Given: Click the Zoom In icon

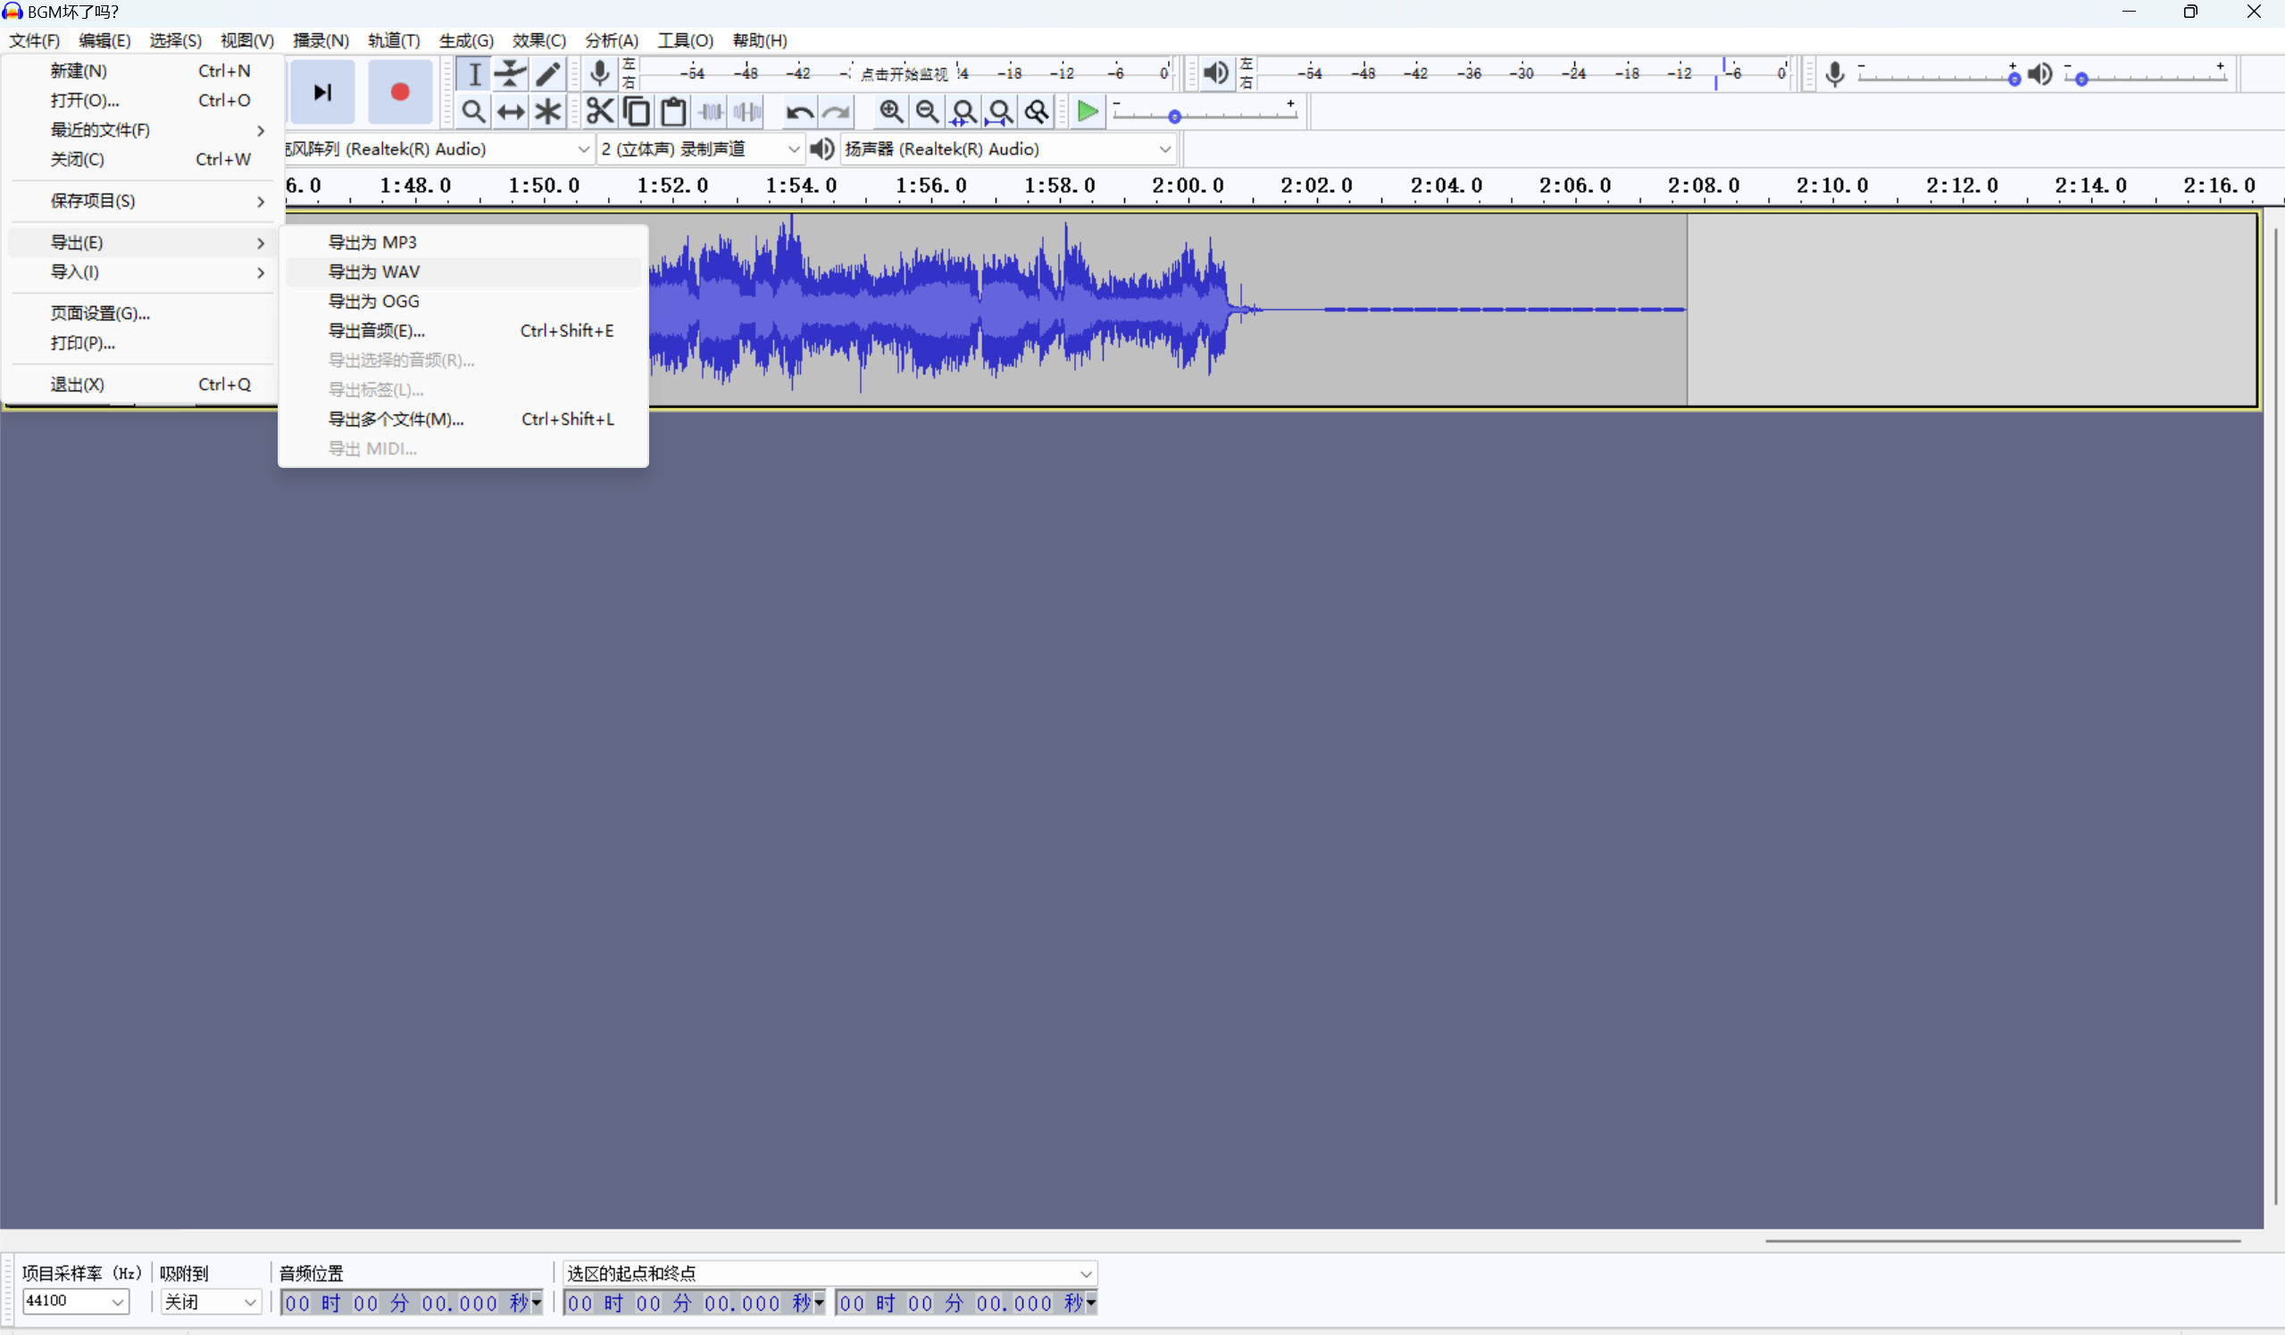Looking at the screenshot, I should click(890, 112).
